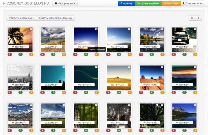
Task: Click green badge under lone tree field image
Action: (119, 92)
